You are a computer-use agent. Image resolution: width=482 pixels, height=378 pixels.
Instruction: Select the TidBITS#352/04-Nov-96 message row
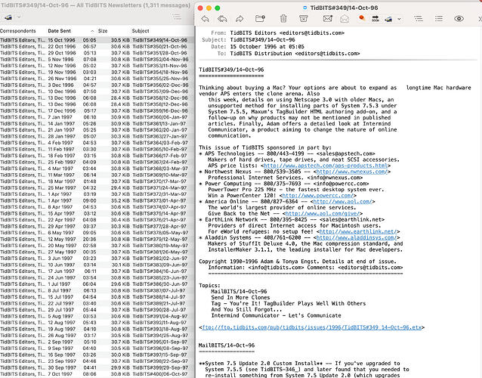pos(97,60)
